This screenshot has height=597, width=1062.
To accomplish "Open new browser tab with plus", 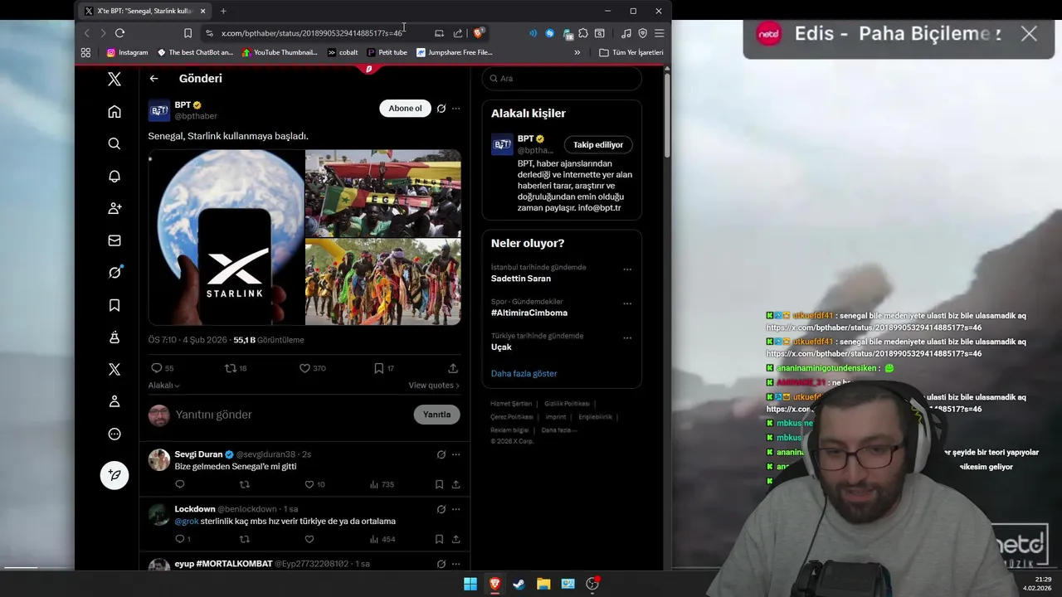I will pyautogui.click(x=223, y=11).
